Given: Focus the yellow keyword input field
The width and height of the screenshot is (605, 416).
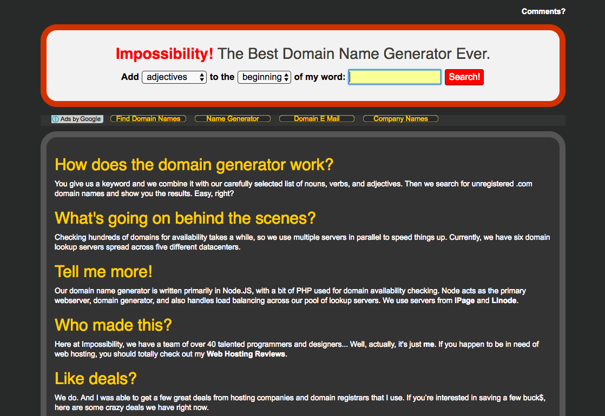Looking at the screenshot, I should (394, 77).
